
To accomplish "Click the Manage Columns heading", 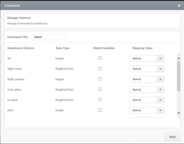I will 19,18.
